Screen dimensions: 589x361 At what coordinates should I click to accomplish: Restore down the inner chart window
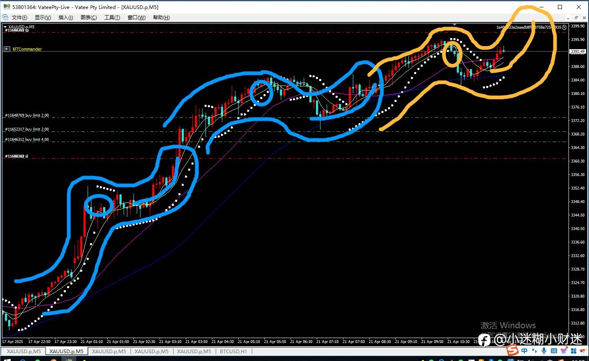pyautogui.click(x=576, y=18)
